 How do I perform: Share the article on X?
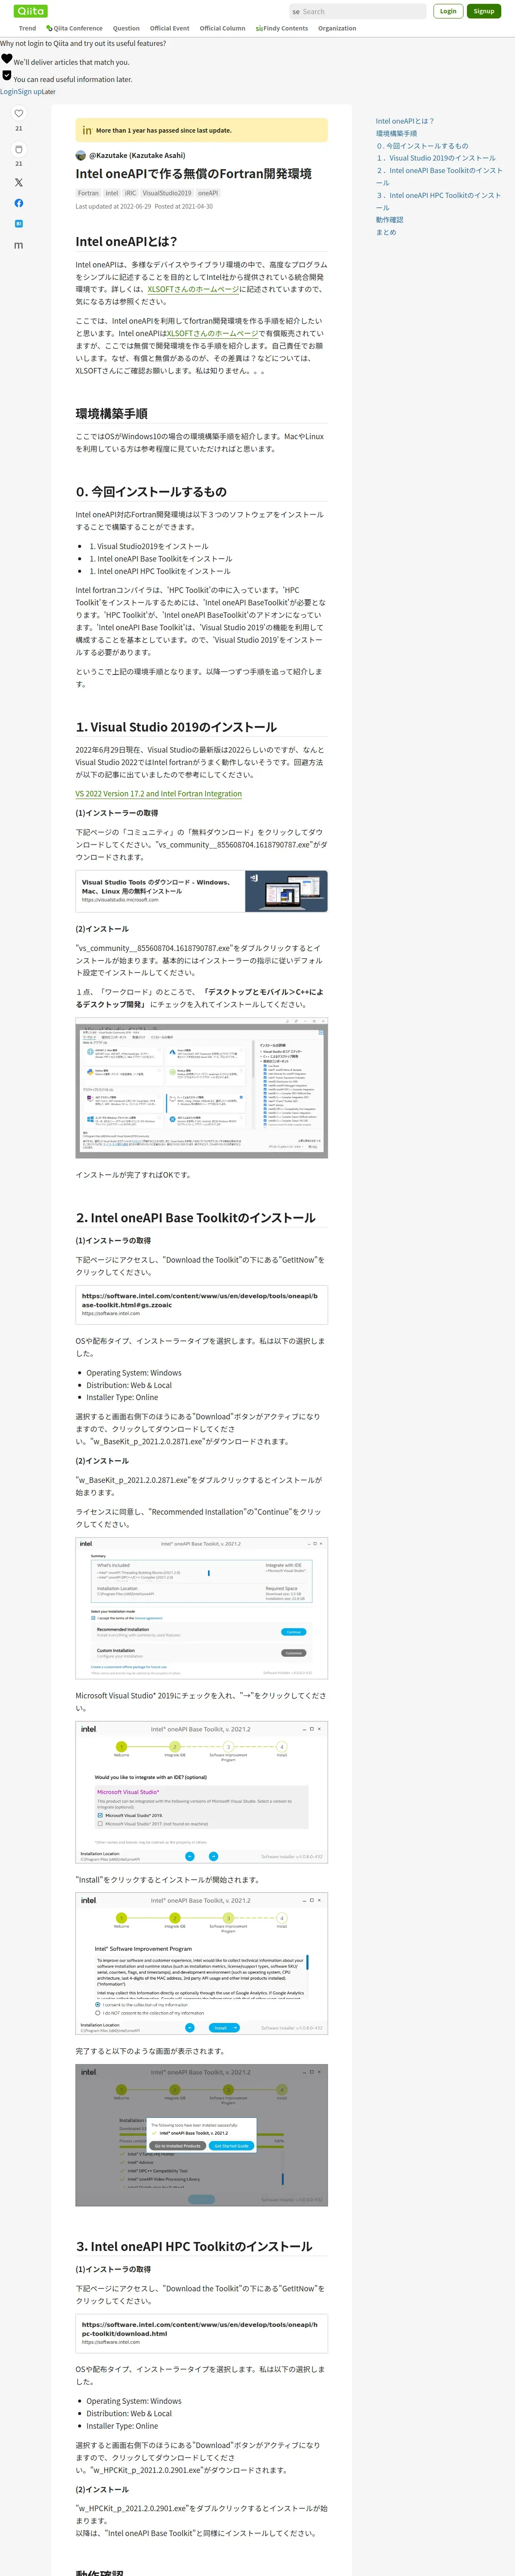(x=18, y=183)
